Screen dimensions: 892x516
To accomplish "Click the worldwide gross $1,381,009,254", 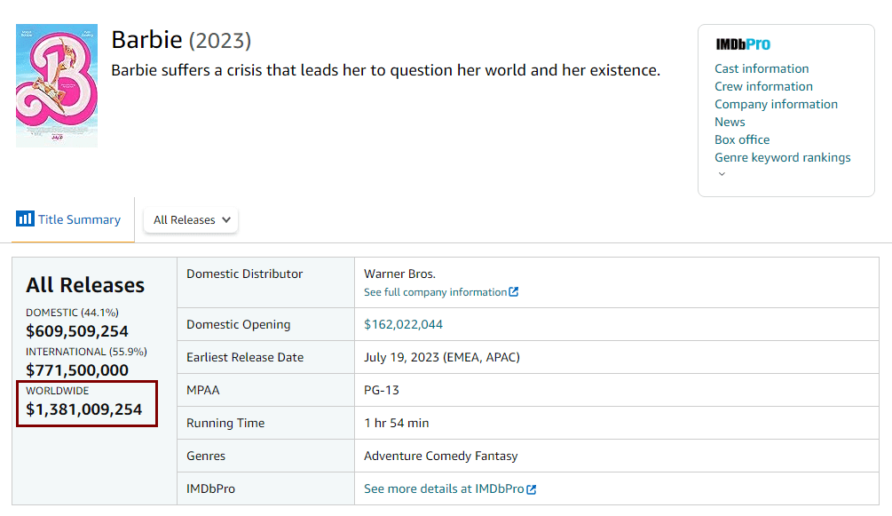I will (83, 409).
